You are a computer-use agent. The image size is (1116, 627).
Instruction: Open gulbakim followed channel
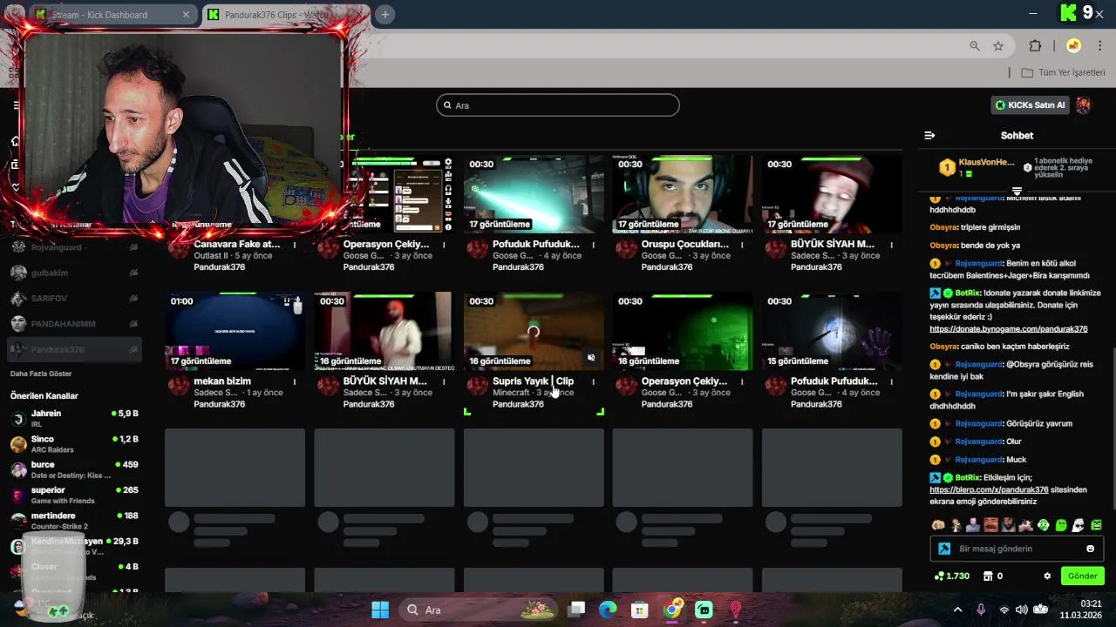(75, 273)
